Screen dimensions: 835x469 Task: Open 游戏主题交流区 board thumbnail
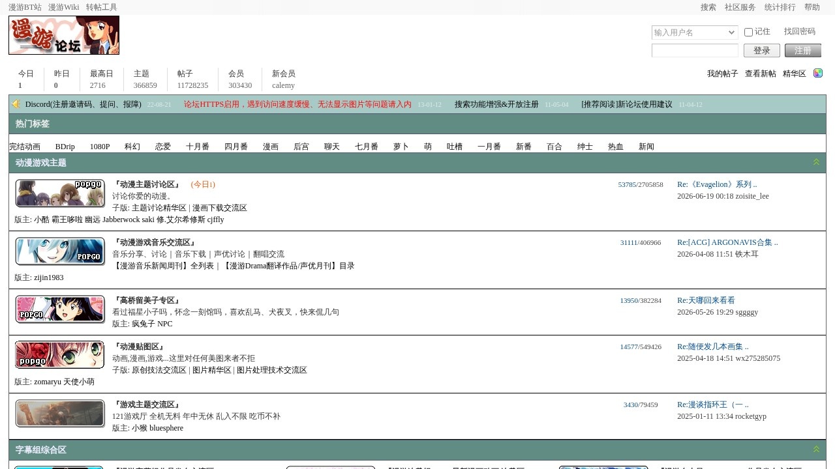click(60, 414)
